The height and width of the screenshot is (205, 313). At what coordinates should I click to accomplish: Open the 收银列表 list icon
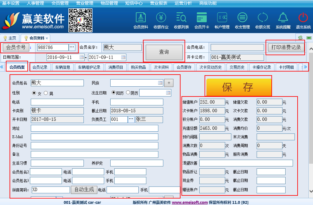tap(181, 17)
